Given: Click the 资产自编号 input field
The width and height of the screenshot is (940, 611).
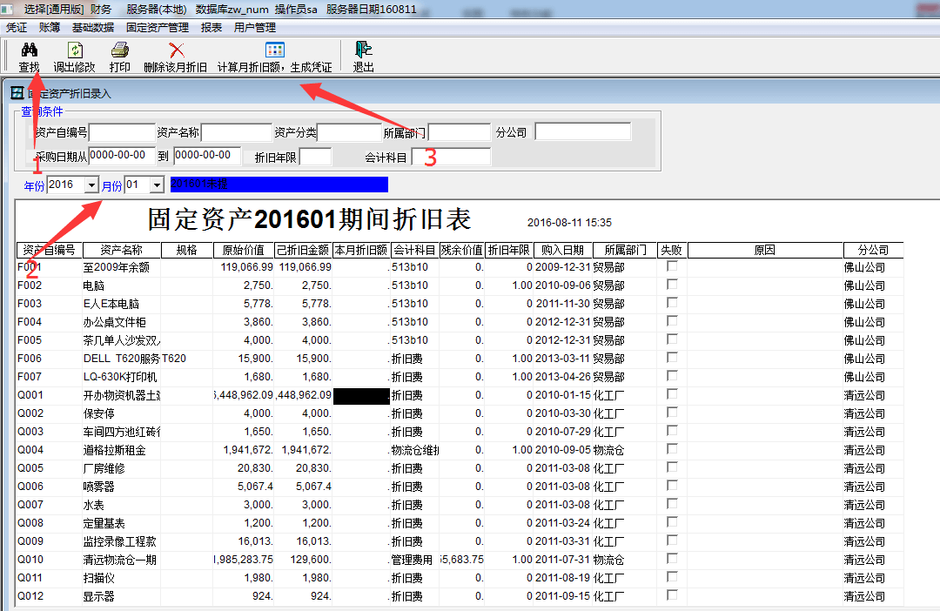Looking at the screenshot, I should coord(122,132).
